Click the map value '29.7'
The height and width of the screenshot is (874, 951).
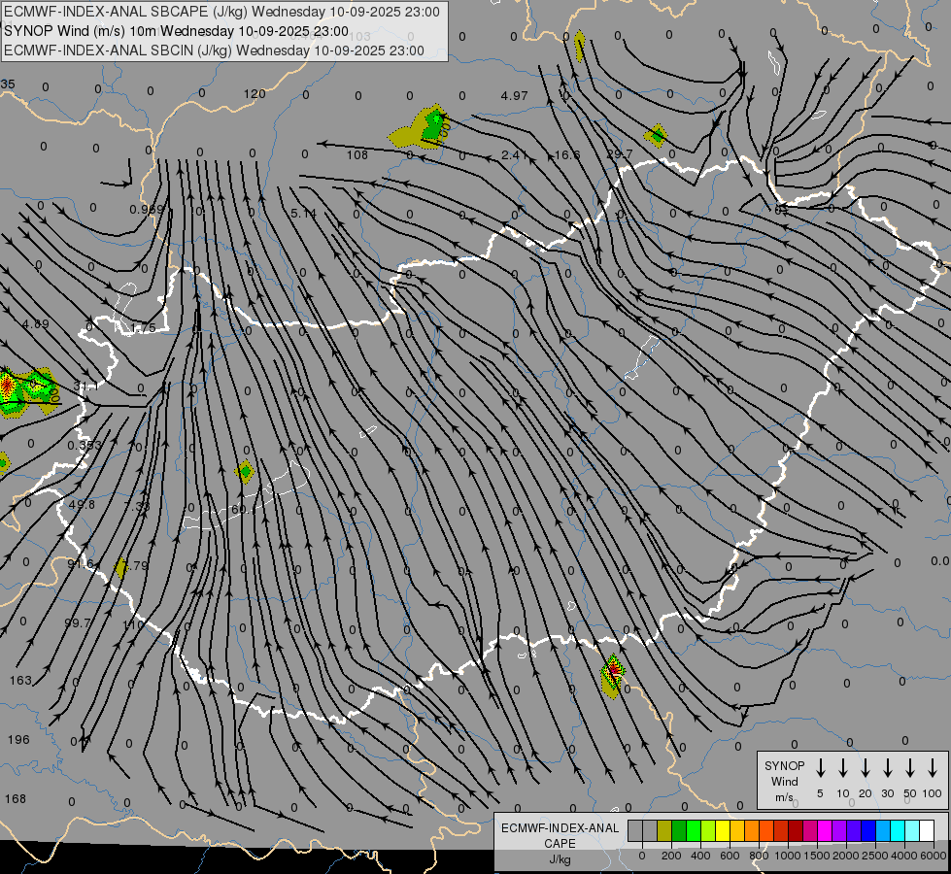(x=619, y=154)
